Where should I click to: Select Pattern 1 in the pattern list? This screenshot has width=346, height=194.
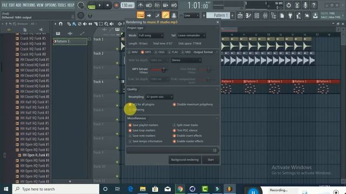click(70, 41)
